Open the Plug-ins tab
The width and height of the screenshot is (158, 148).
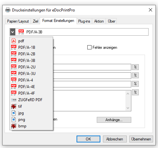(84, 21)
